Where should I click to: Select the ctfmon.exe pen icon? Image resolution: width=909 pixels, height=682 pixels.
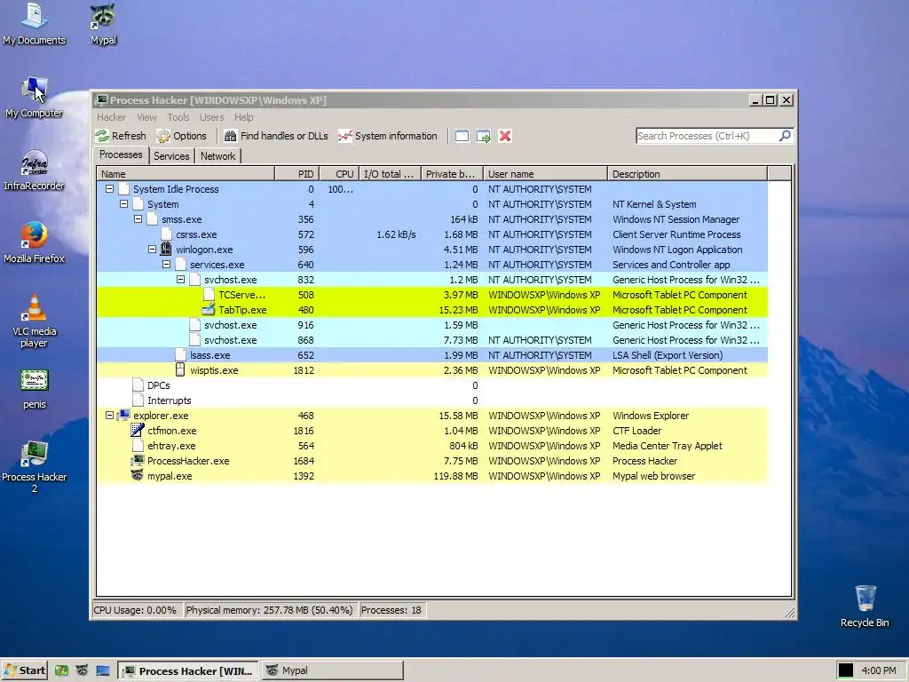(x=138, y=431)
